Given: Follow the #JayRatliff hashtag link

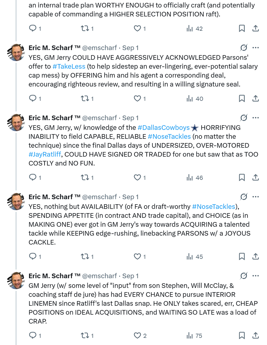Looking at the screenshot, I should point(45,154).
